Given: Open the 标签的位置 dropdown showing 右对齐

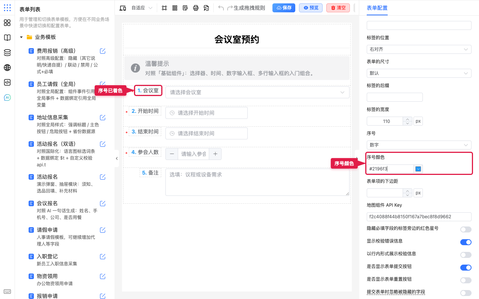Looking at the screenshot, I should 419,49.
